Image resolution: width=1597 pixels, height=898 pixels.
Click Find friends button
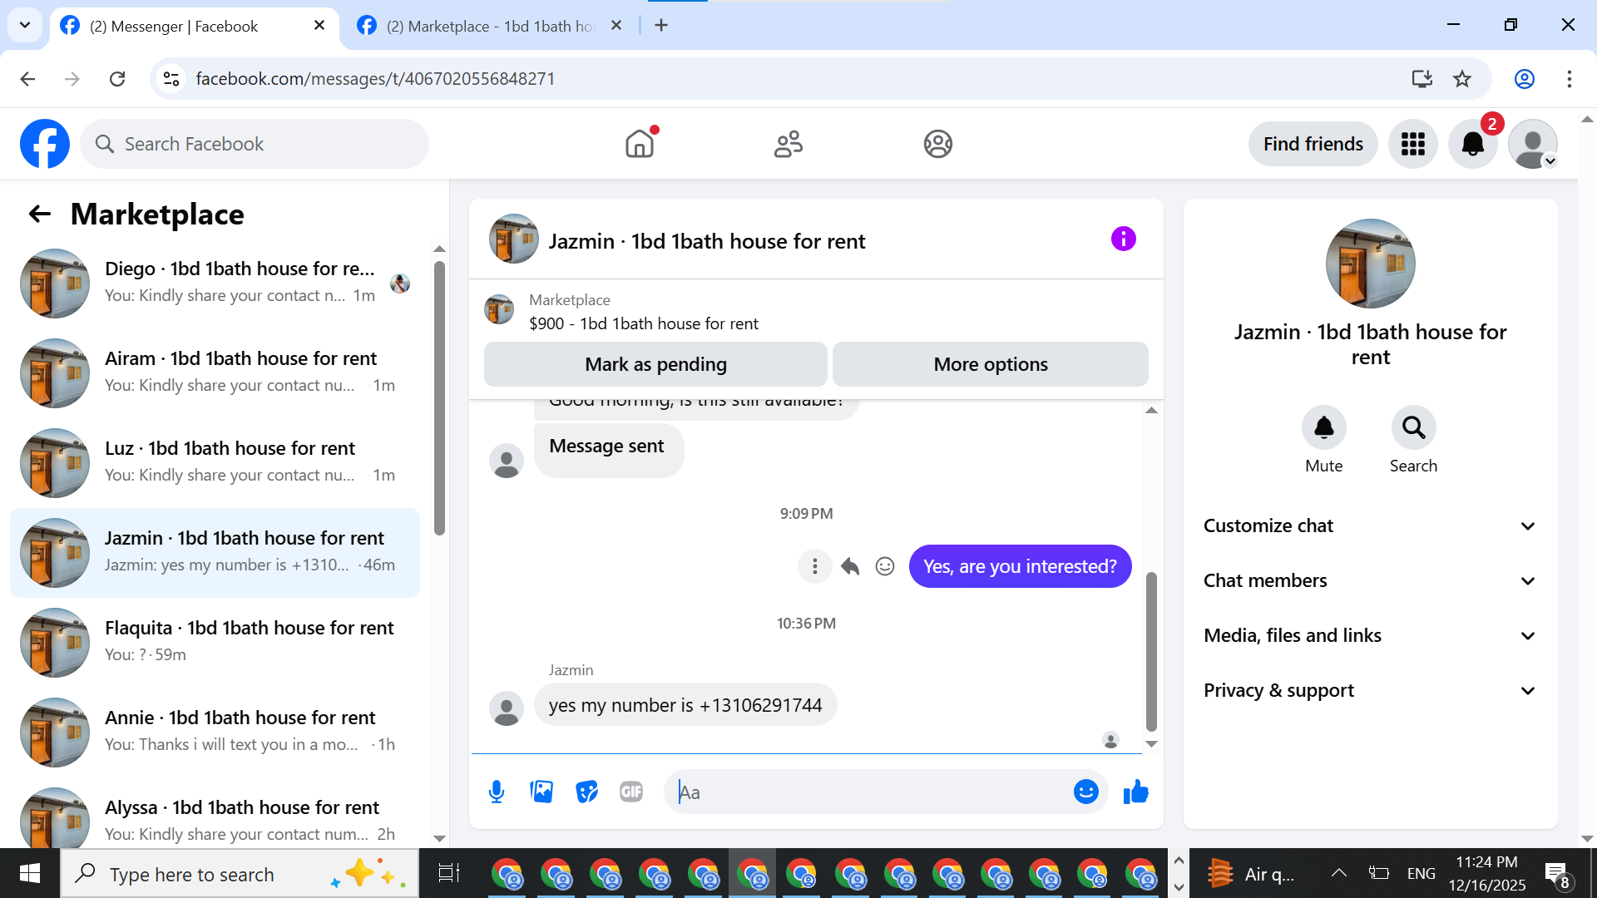pyautogui.click(x=1313, y=144)
